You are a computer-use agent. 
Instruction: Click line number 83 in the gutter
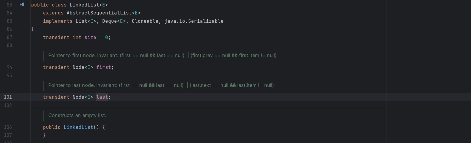pos(9,5)
